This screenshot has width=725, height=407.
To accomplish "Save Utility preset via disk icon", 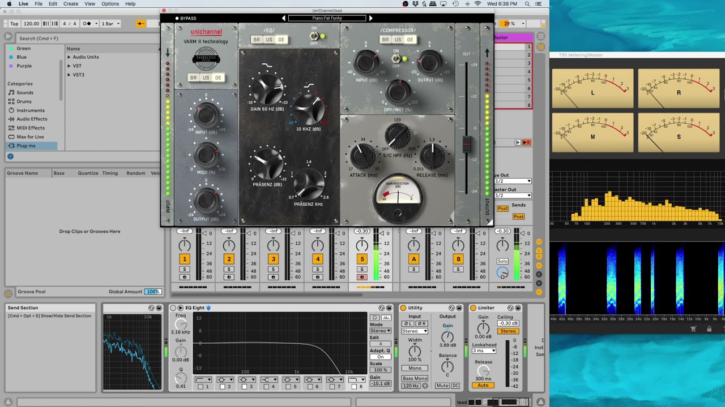I will coord(459,308).
